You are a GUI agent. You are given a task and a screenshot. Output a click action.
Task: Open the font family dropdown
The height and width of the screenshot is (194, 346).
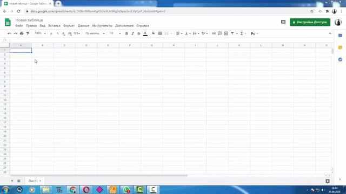point(95,33)
